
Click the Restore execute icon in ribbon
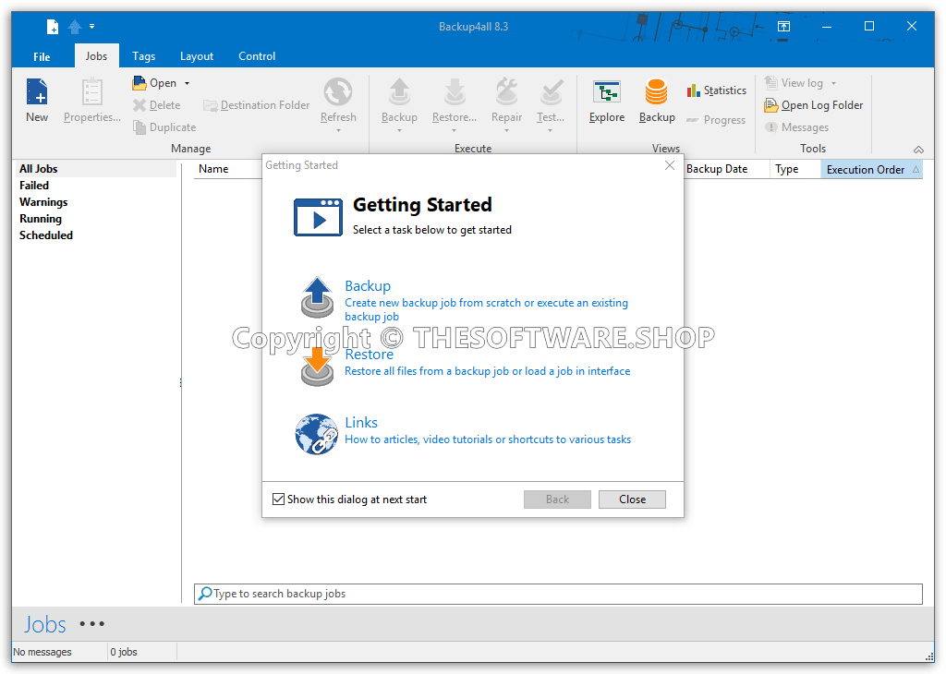coord(455,92)
